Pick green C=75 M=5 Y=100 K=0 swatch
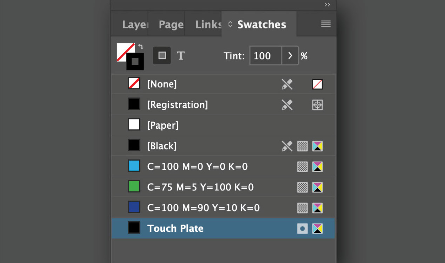 pos(223,187)
